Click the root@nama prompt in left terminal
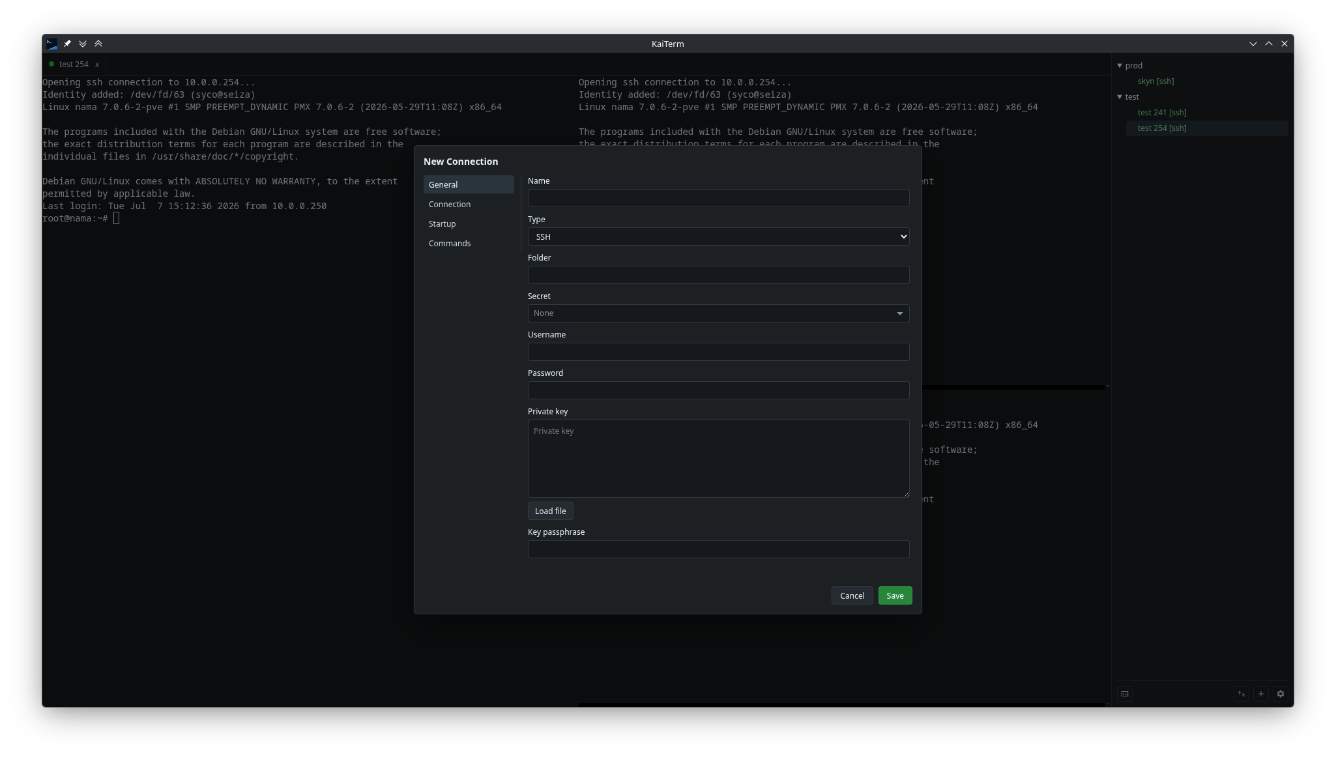Viewport: 1336px width, 757px height. (75, 218)
